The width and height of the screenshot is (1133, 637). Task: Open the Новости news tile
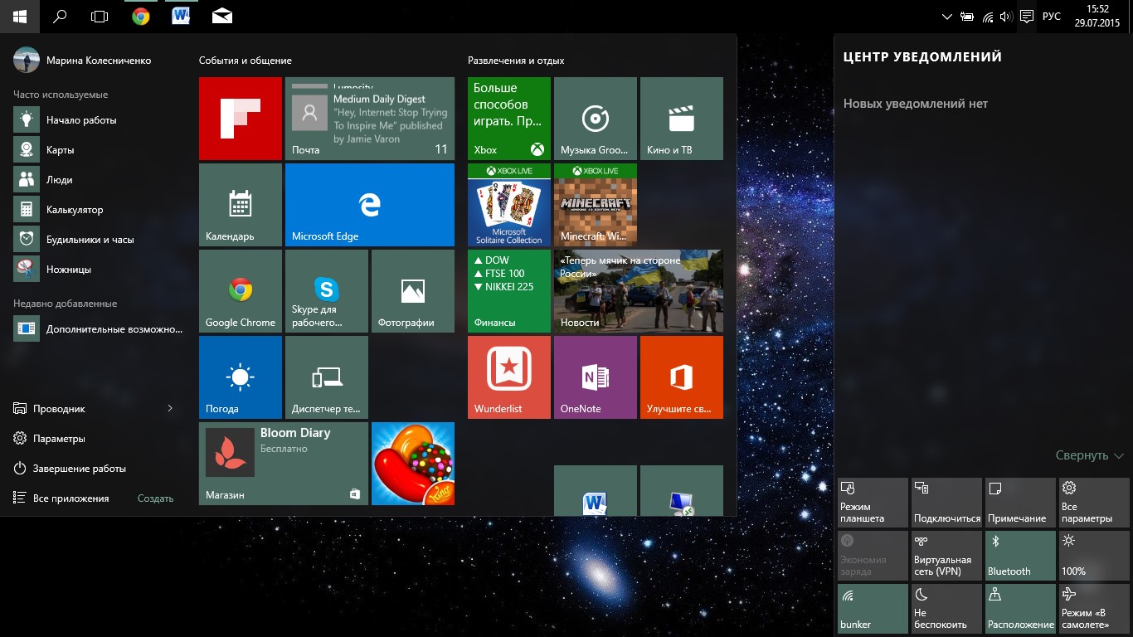[x=639, y=291]
